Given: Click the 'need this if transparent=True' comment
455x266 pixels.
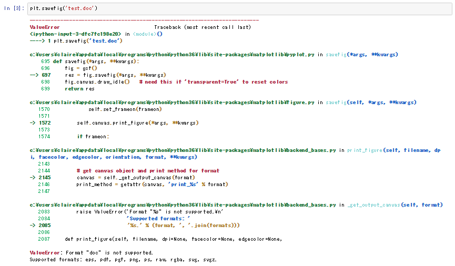Looking at the screenshot, I should tap(214, 82).
